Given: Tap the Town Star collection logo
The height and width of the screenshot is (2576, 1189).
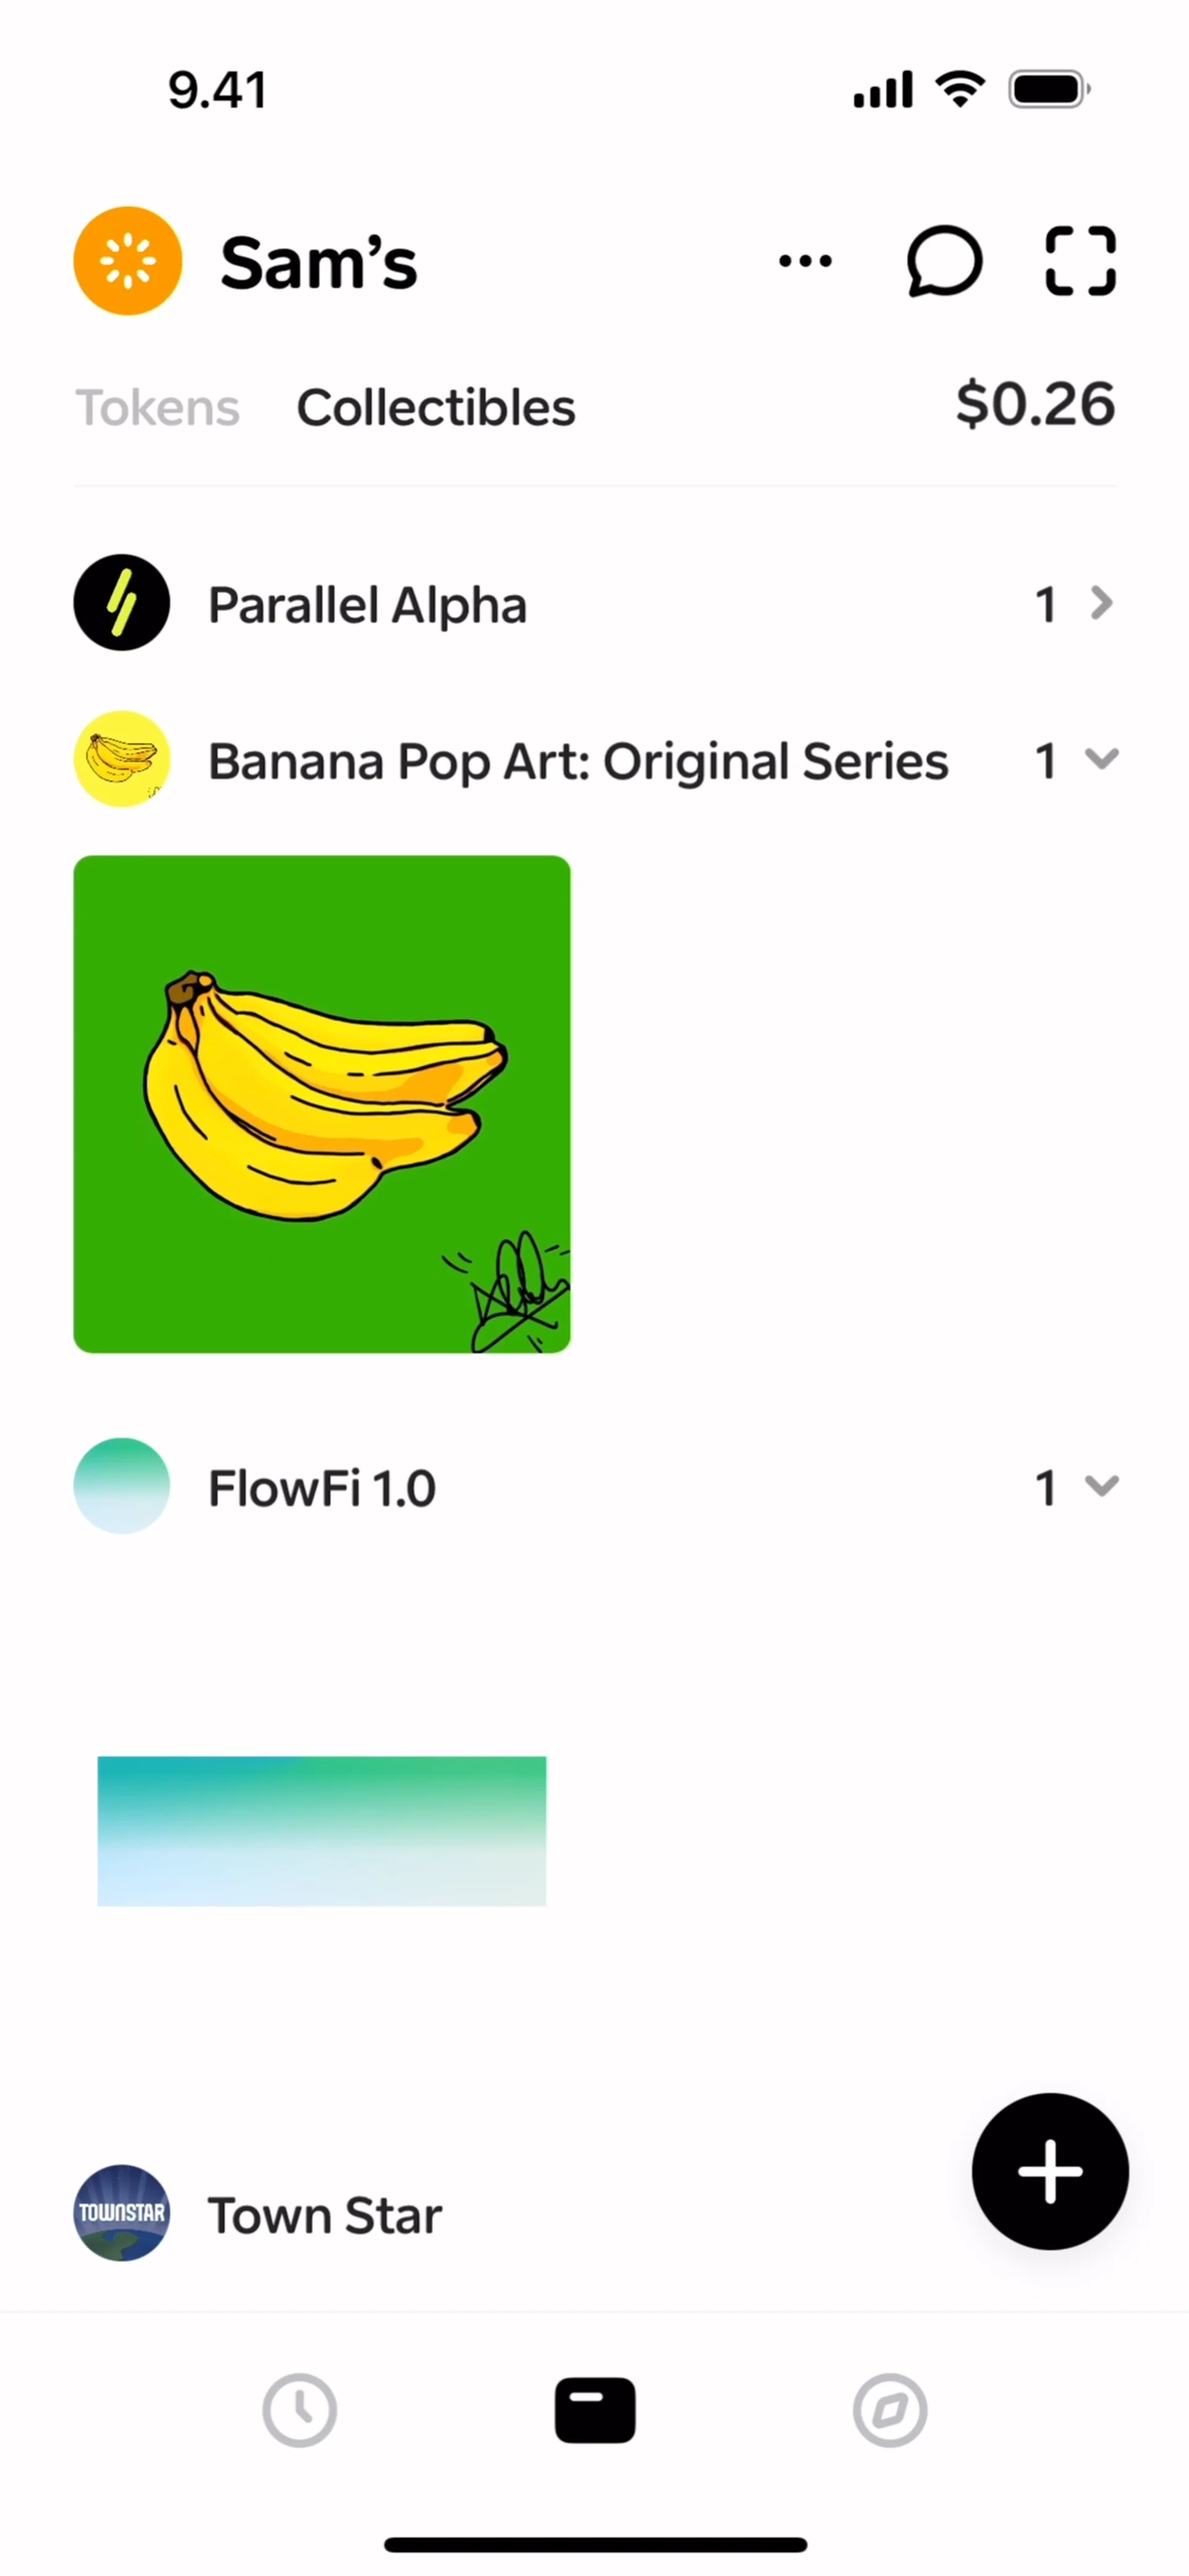Looking at the screenshot, I should [122, 2213].
